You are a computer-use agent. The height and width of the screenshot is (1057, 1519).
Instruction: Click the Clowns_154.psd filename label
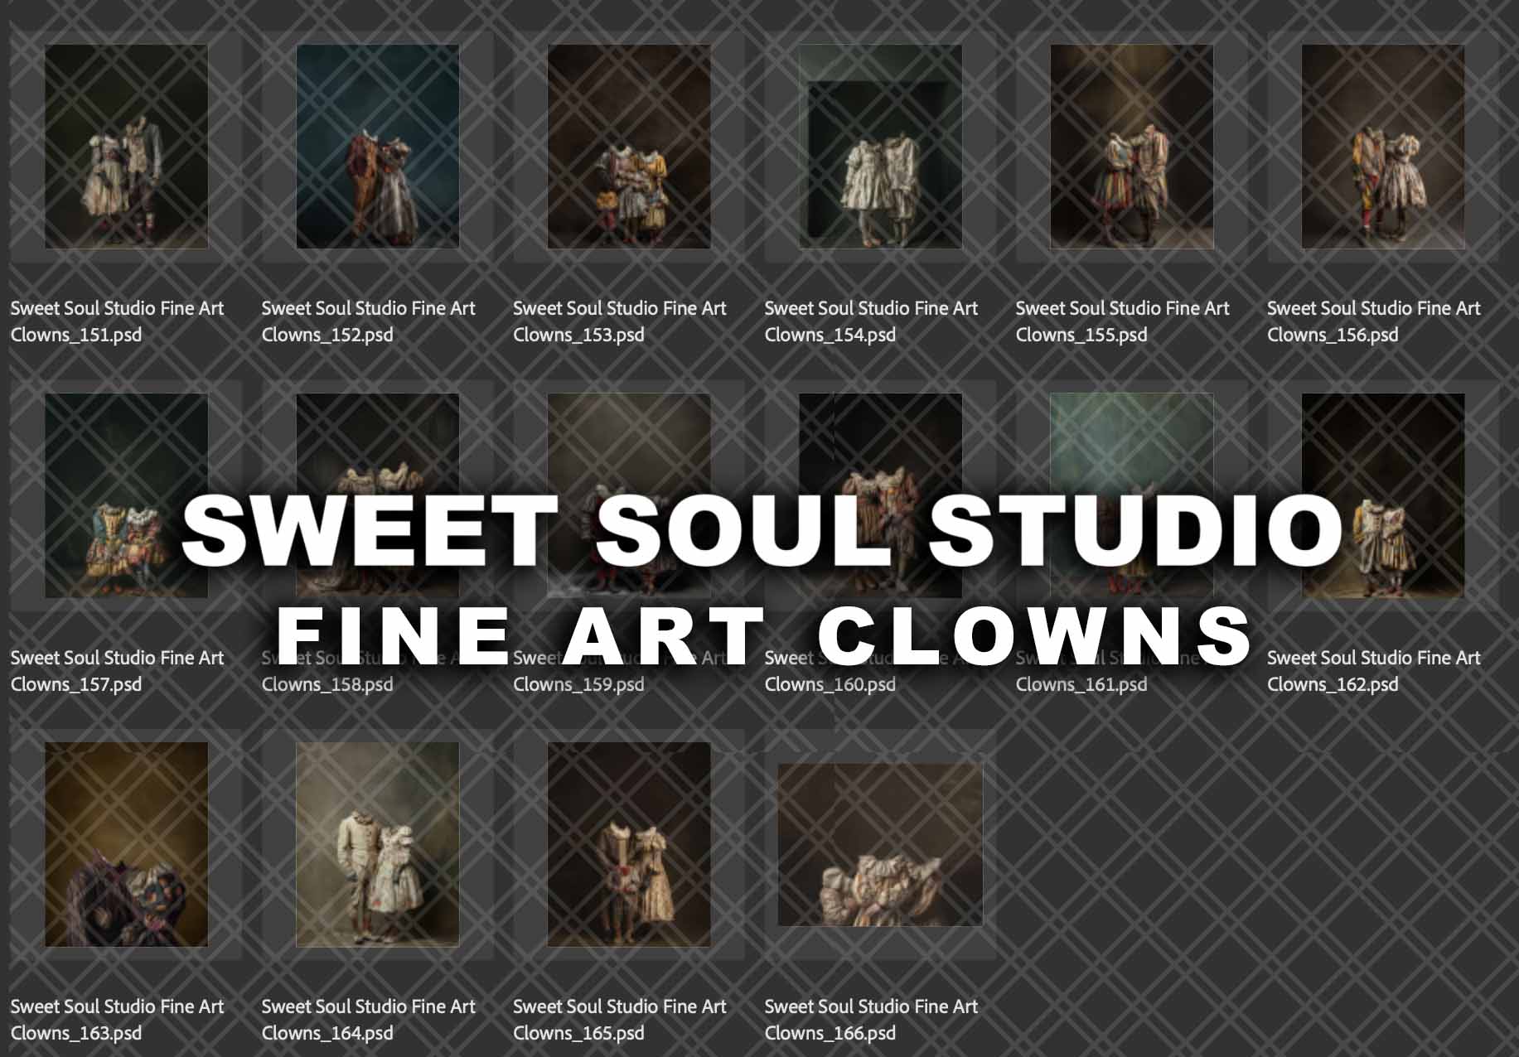click(x=871, y=321)
